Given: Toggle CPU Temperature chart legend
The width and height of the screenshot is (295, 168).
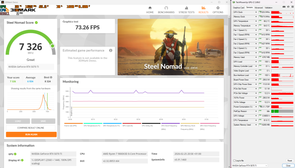Looking at the screenshot, I should [x=93, y=125].
